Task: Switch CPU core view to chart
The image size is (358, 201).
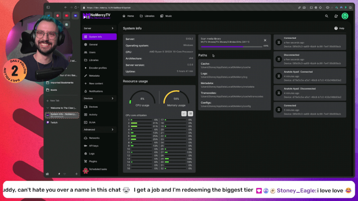Action: tap(184, 114)
